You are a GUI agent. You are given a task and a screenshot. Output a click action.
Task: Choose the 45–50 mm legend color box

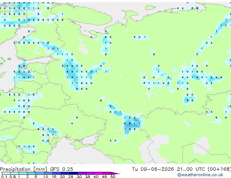click(x=107, y=173)
